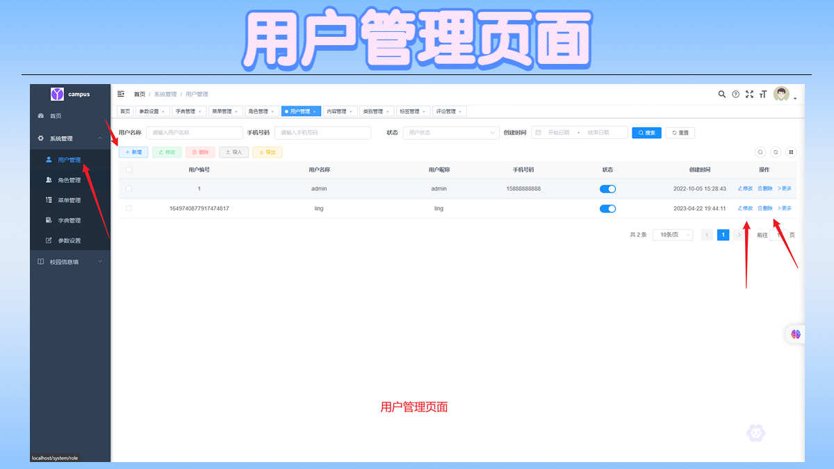The width and height of the screenshot is (834, 469).
Task: Select 用户管理 in sidebar
Action: point(69,160)
